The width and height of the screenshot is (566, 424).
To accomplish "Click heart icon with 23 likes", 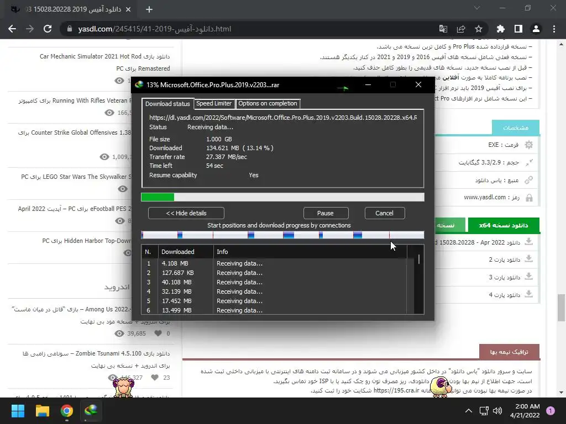I will click(x=155, y=378).
